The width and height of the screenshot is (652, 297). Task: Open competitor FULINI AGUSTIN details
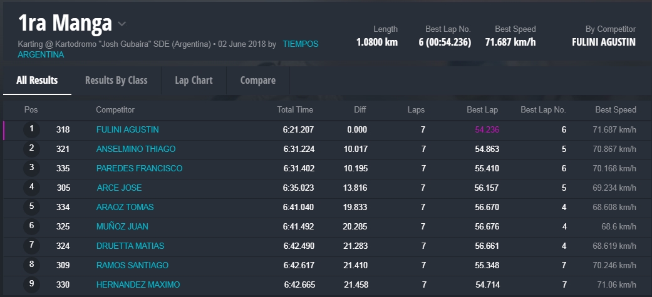(x=127, y=130)
